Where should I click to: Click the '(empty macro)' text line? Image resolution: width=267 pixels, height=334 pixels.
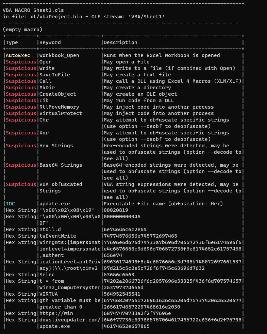22,30
